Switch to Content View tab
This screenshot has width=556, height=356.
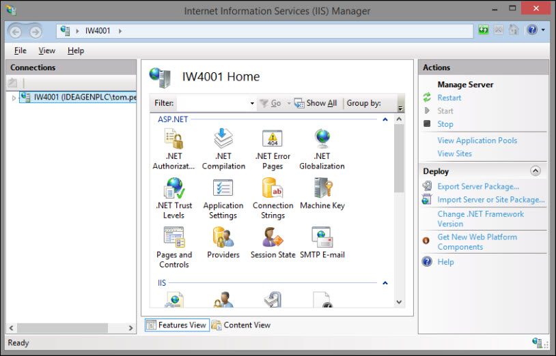click(x=241, y=325)
